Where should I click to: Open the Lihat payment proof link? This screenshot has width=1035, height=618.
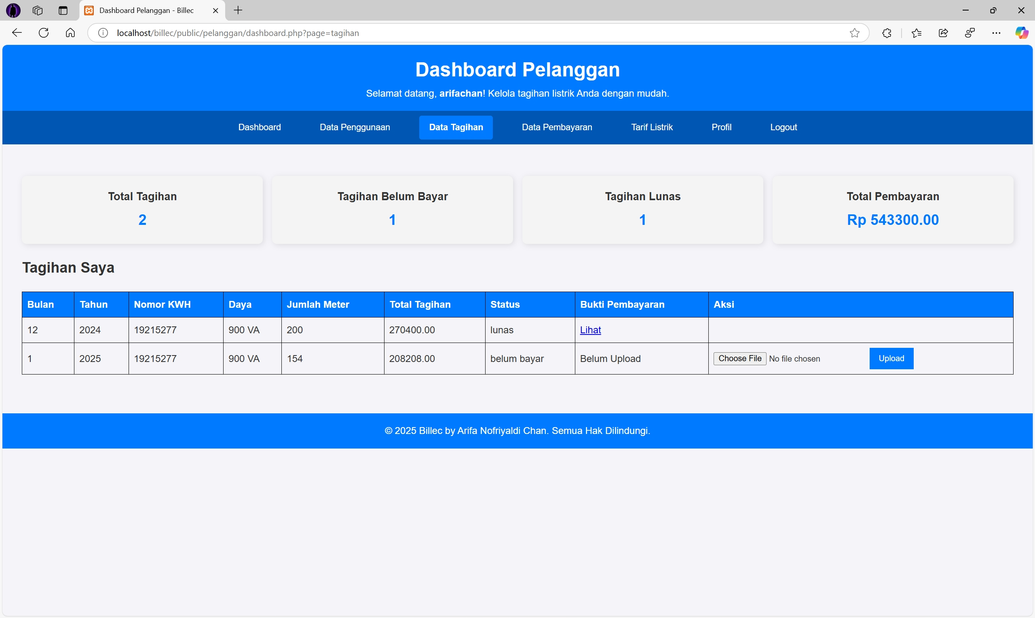590,330
